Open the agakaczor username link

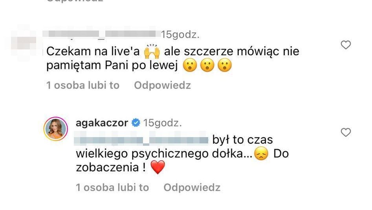(102, 123)
